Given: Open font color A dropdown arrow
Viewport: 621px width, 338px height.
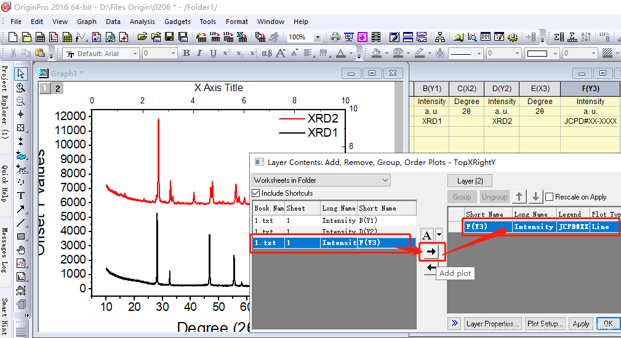Looking at the screenshot, I should [x=351, y=54].
